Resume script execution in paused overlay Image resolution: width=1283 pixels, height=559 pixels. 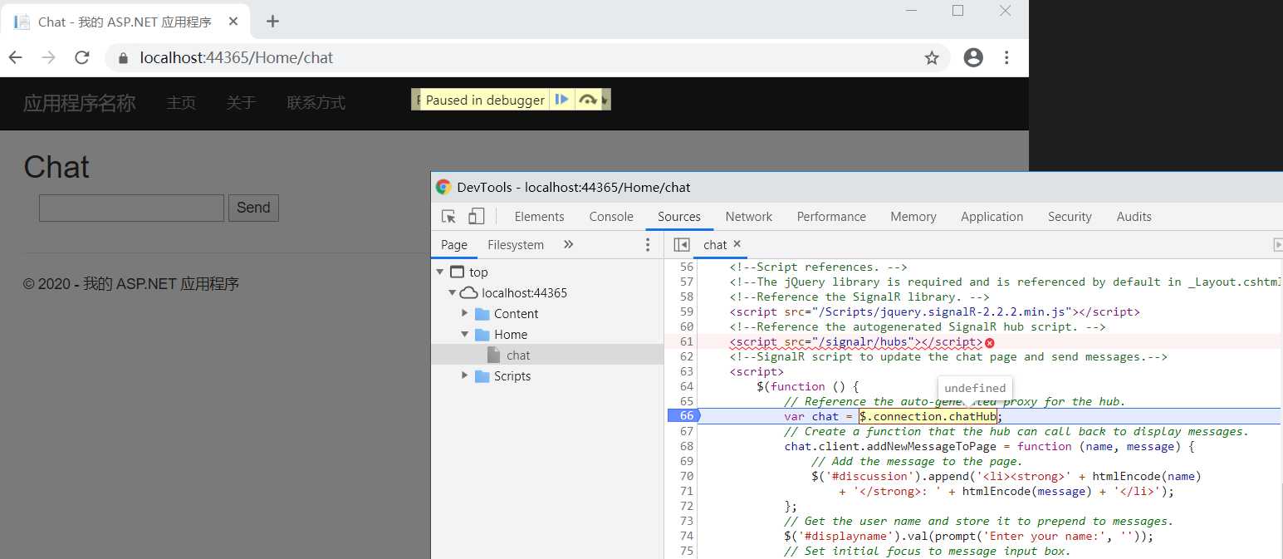[562, 100]
